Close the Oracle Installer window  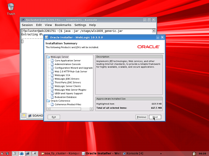tap(162, 37)
